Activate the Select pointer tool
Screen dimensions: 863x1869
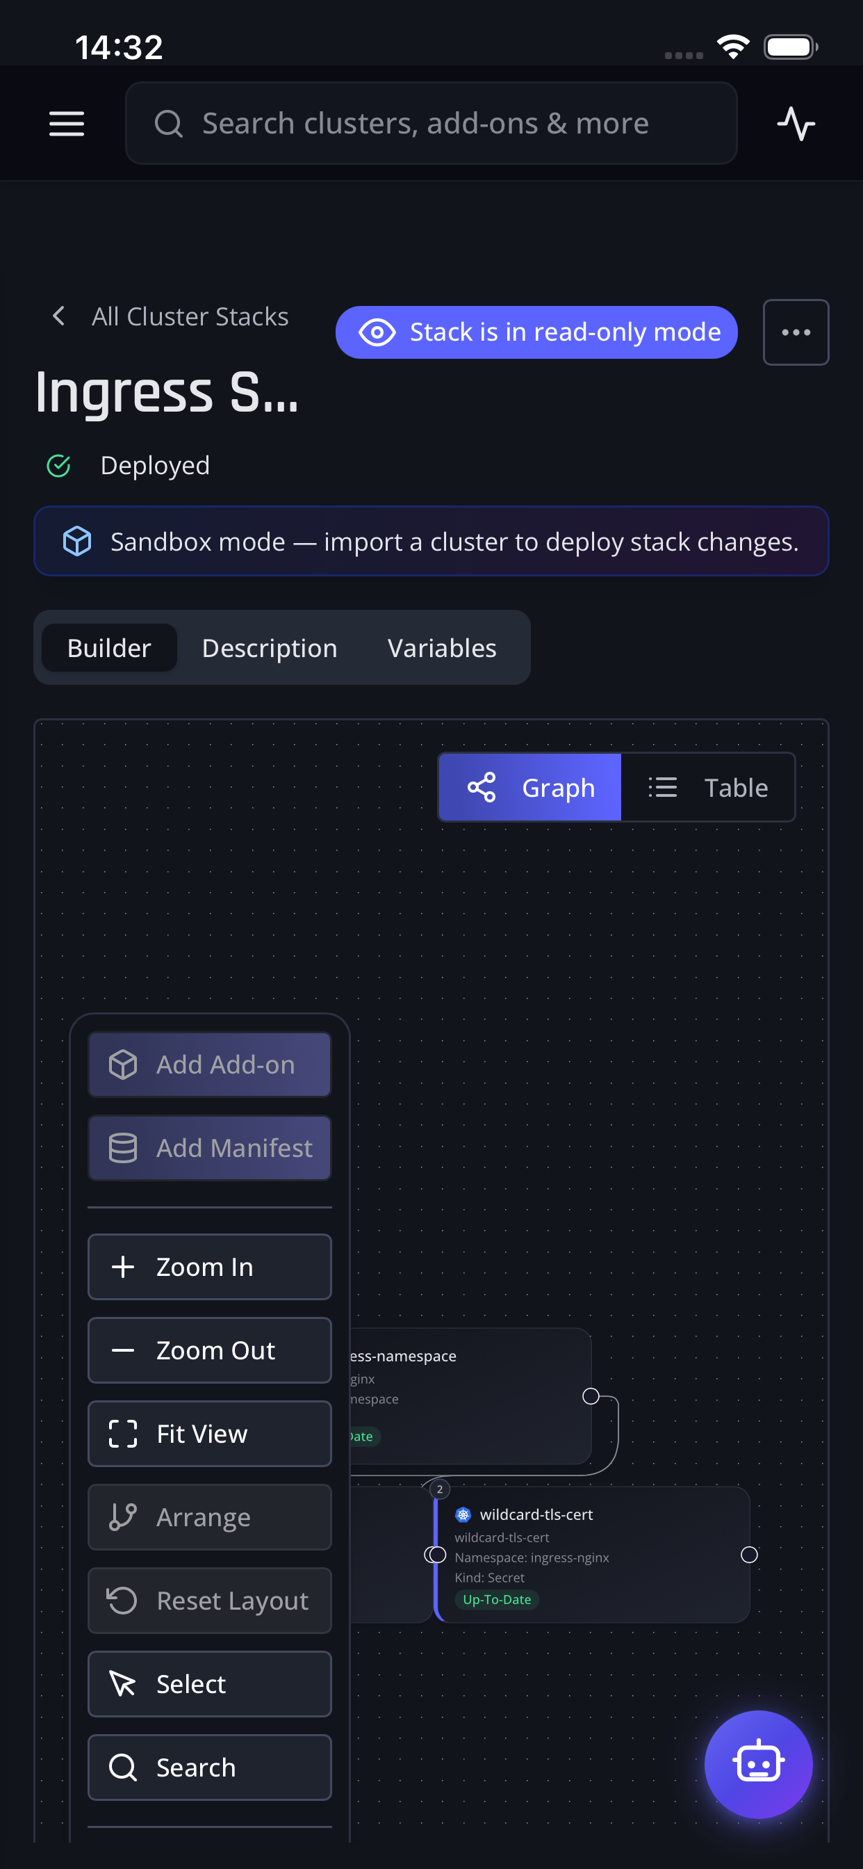(x=210, y=1683)
